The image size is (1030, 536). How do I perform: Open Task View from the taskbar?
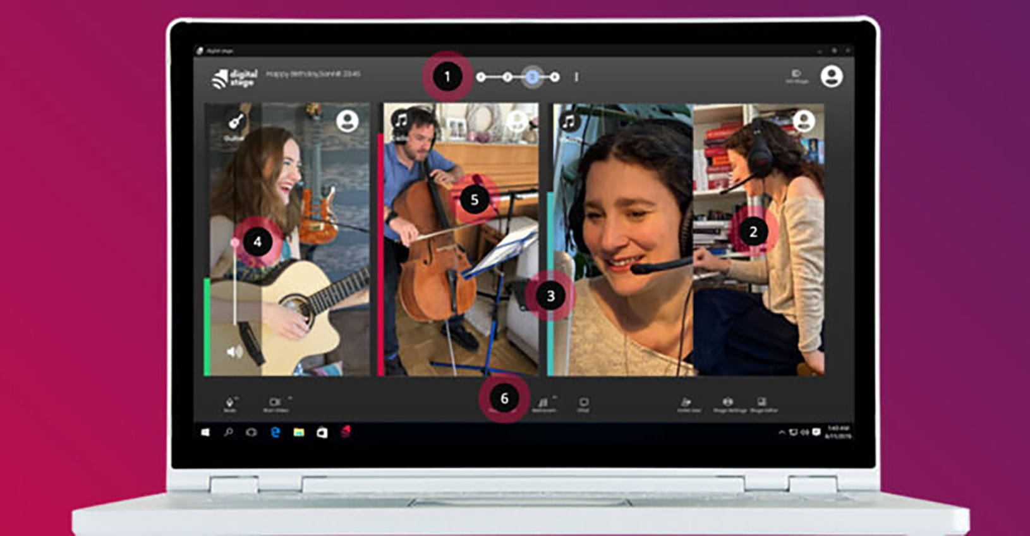pyautogui.click(x=251, y=432)
